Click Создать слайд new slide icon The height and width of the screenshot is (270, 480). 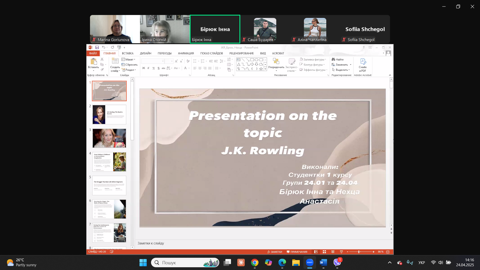point(115,61)
